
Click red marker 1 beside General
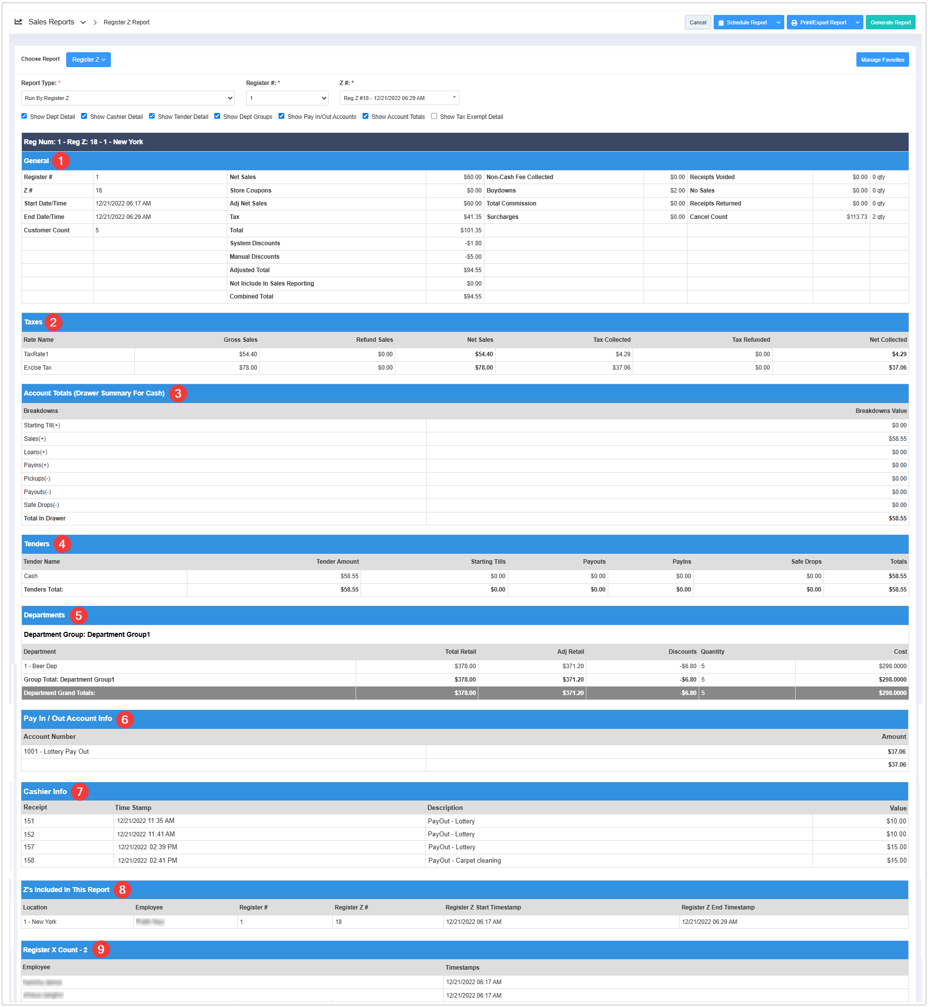[61, 161]
